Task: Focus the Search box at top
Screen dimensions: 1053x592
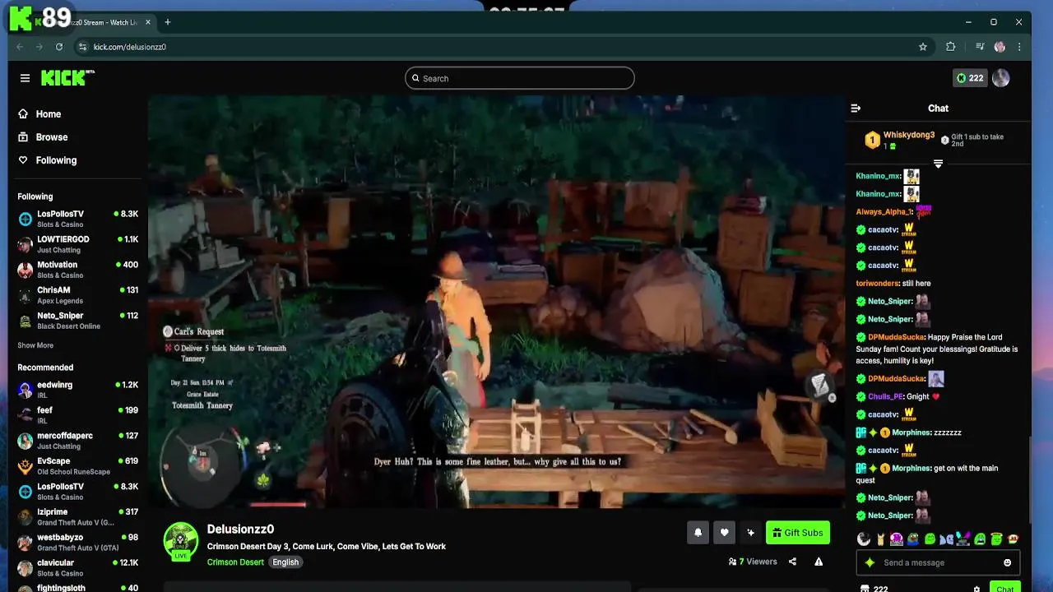Action: click(519, 78)
